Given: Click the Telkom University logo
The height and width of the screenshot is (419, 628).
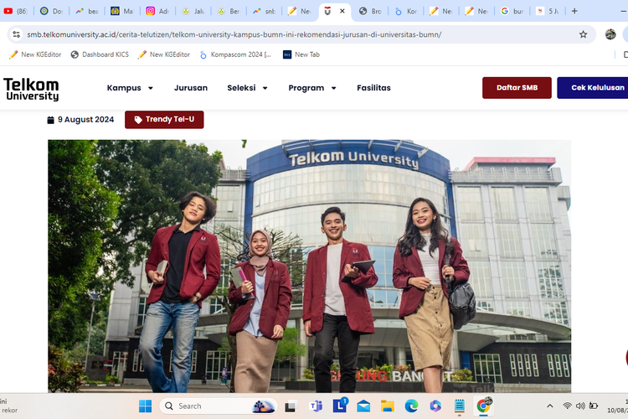Looking at the screenshot, I should [x=31, y=89].
